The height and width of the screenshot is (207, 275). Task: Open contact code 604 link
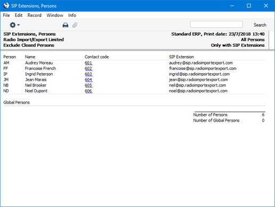pos(88,79)
